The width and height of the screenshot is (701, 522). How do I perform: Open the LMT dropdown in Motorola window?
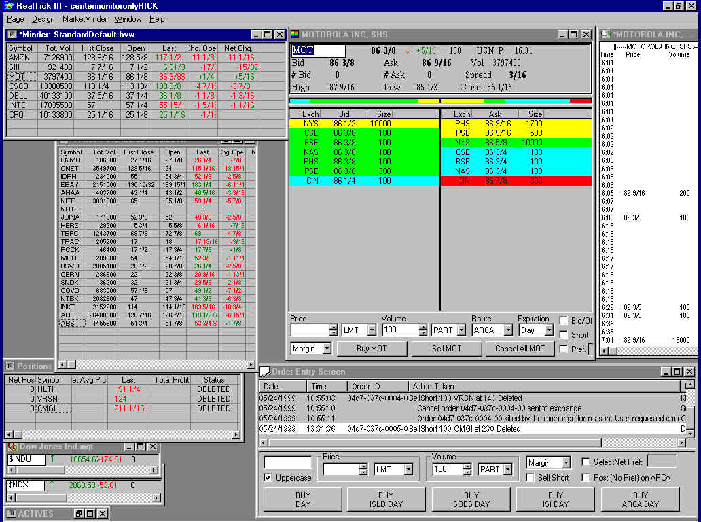(x=372, y=330)
